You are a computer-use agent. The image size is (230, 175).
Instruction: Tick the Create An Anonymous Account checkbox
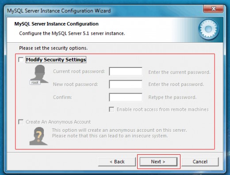pyautogui.click(x=21, y=122)
